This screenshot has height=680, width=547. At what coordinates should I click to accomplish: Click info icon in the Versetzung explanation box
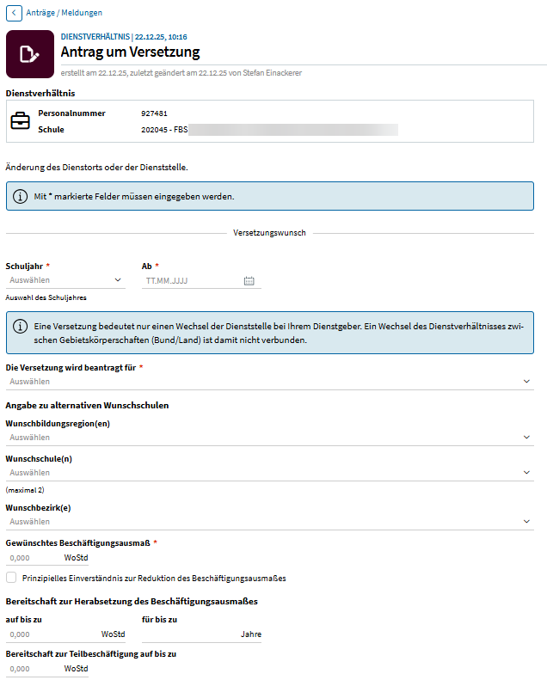20,327
